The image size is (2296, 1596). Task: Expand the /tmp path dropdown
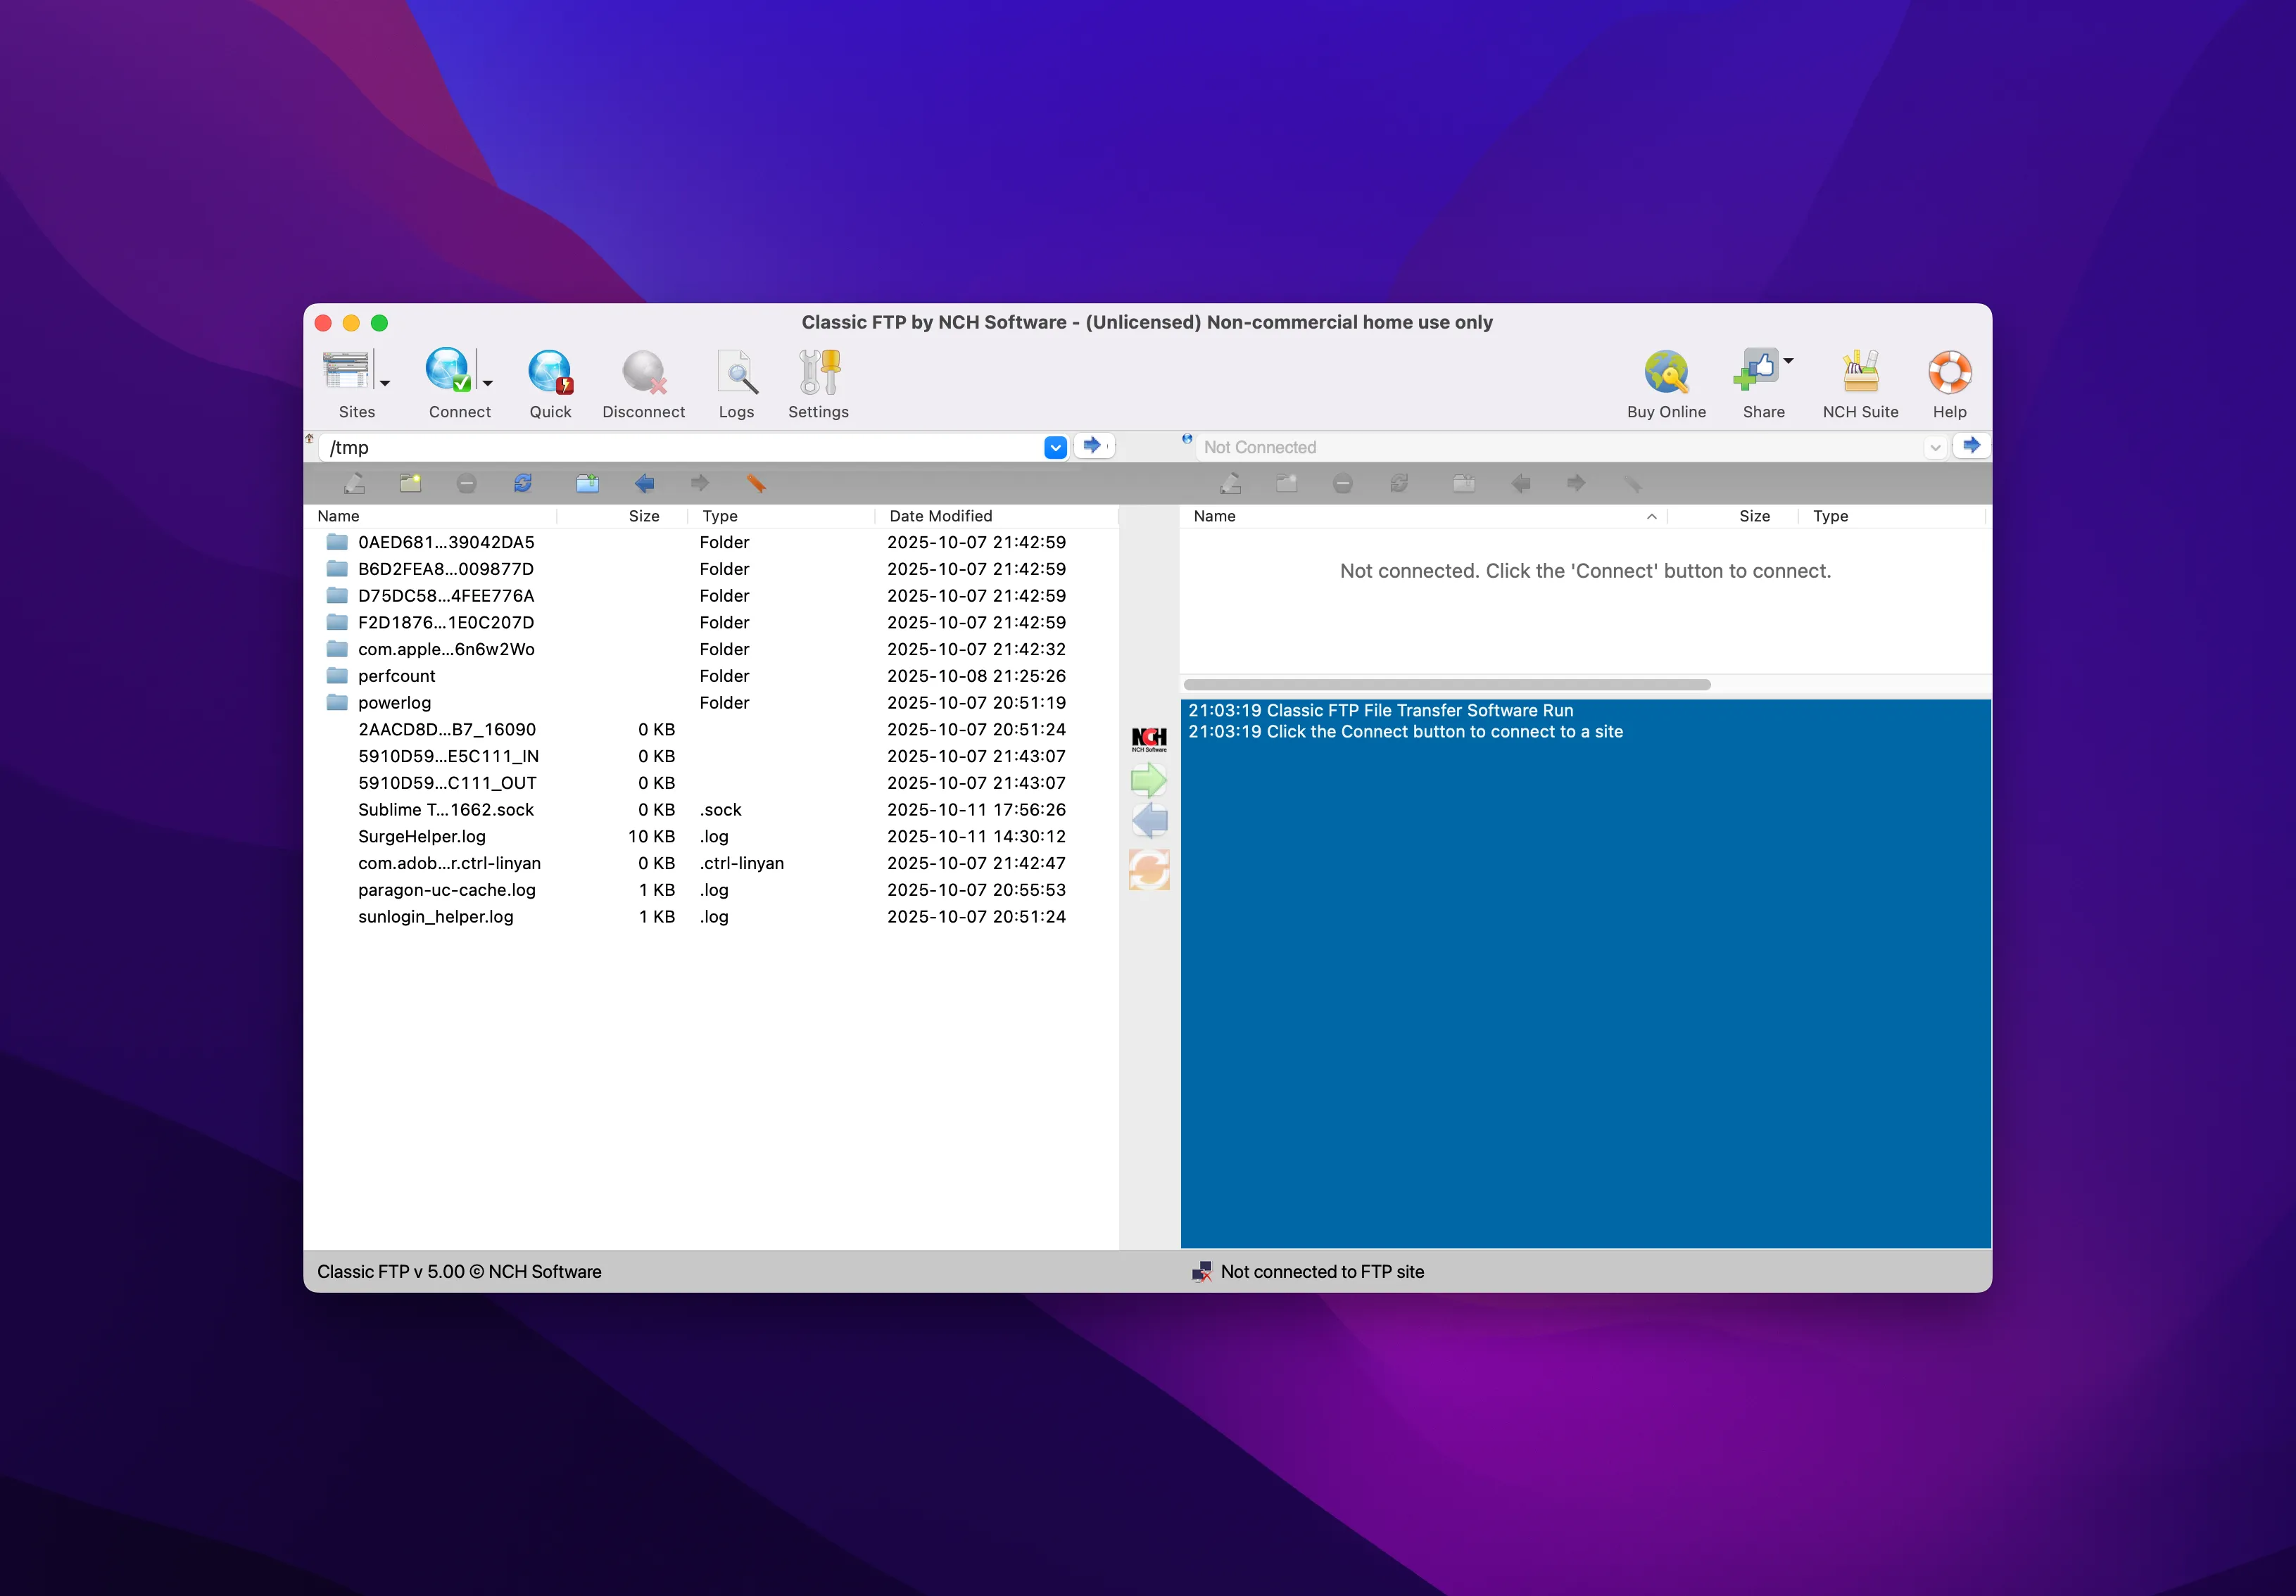1055,447
